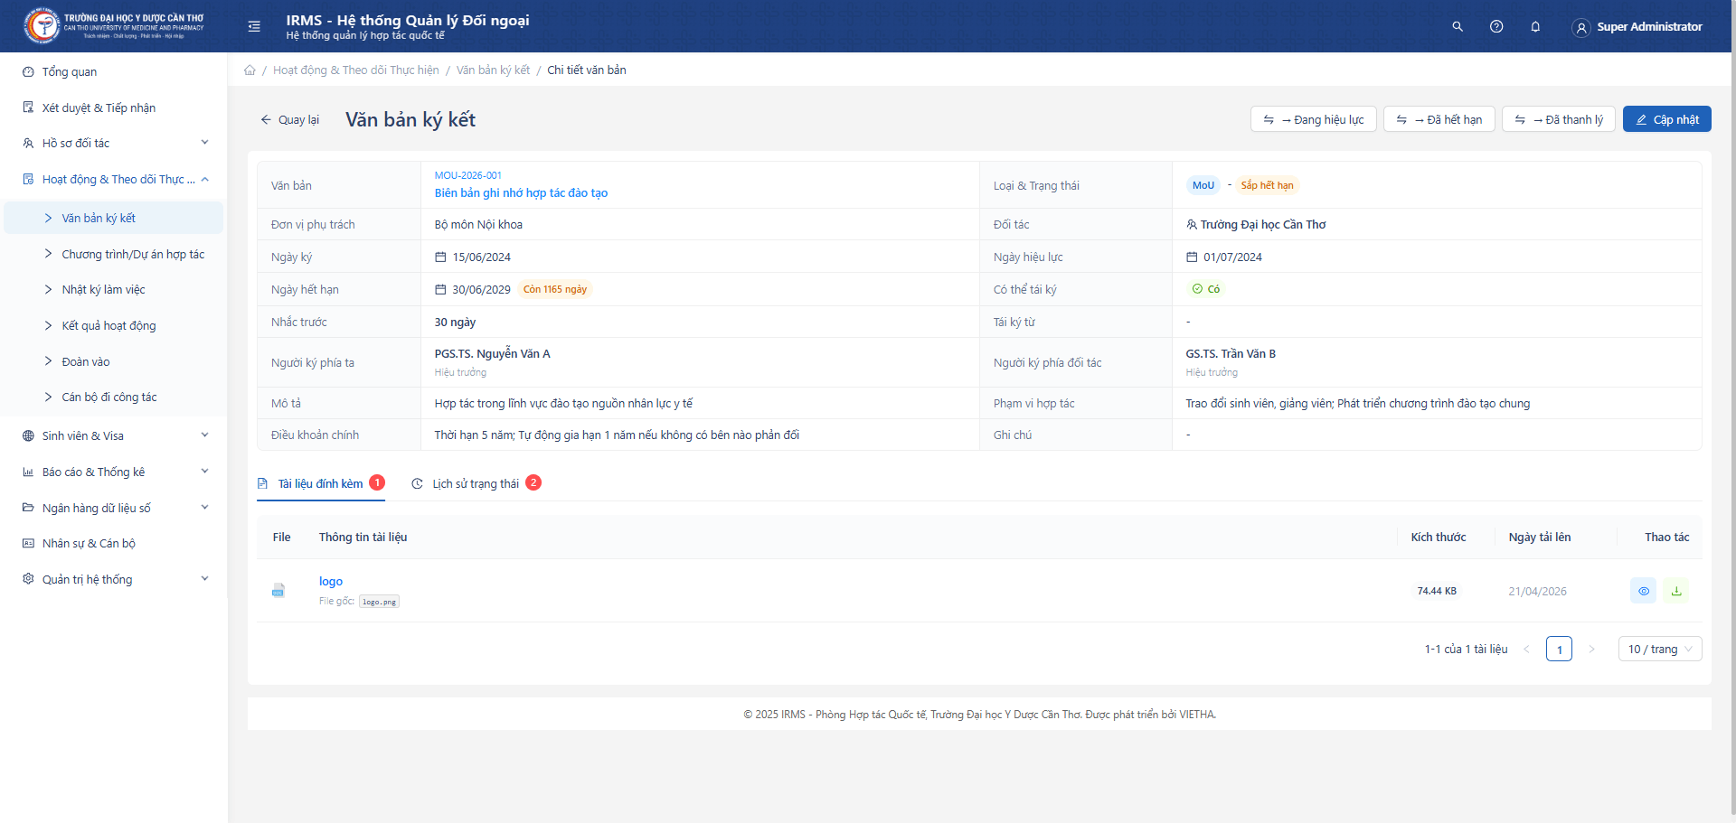This screenshot has width=1736, height=823.
Task: Download the logo file attachment
Action: coord(1676,591)
